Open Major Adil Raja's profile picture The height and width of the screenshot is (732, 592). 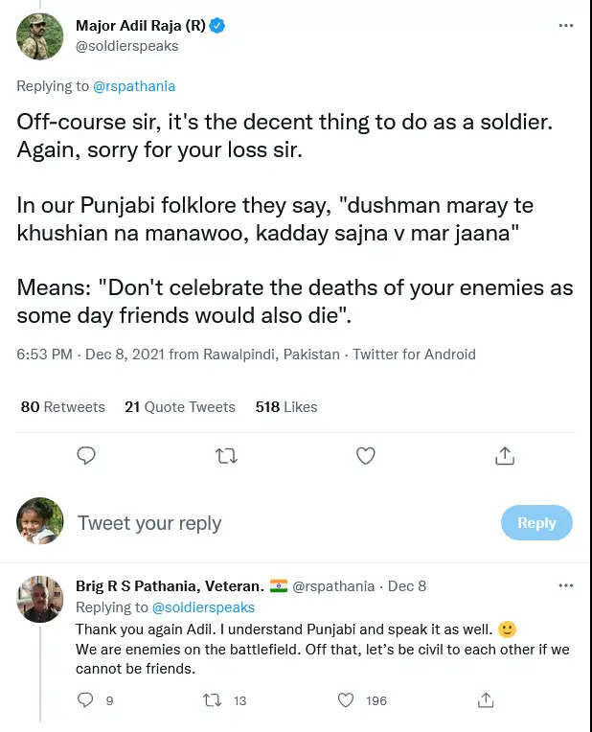tap(40, 36)
